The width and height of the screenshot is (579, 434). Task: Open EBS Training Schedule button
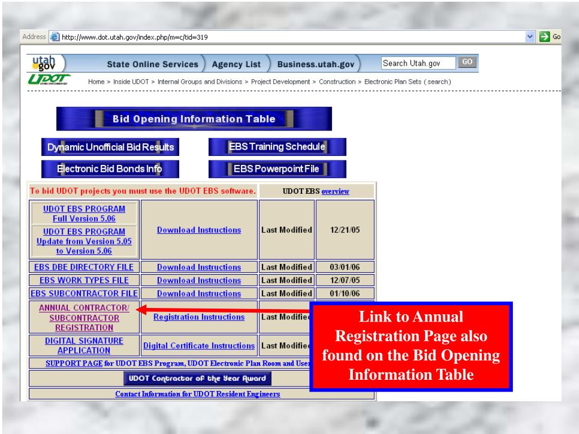277,147
